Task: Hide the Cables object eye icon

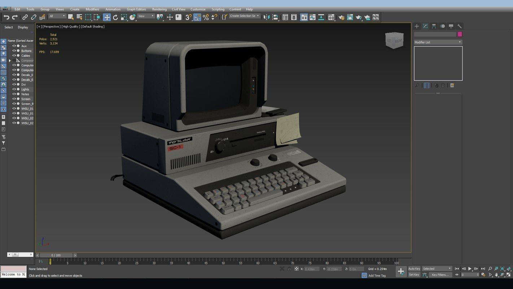Action: 14,56
